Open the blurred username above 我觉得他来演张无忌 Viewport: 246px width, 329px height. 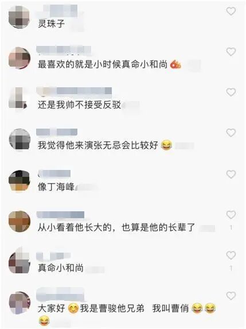tap(57, 132)
